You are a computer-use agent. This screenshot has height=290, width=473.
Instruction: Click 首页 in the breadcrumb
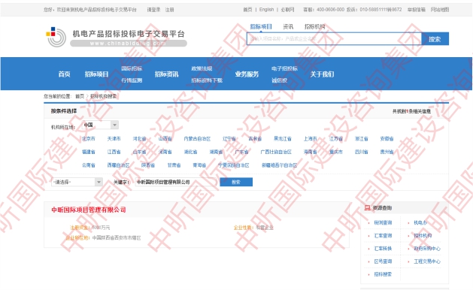coord(80,96)
